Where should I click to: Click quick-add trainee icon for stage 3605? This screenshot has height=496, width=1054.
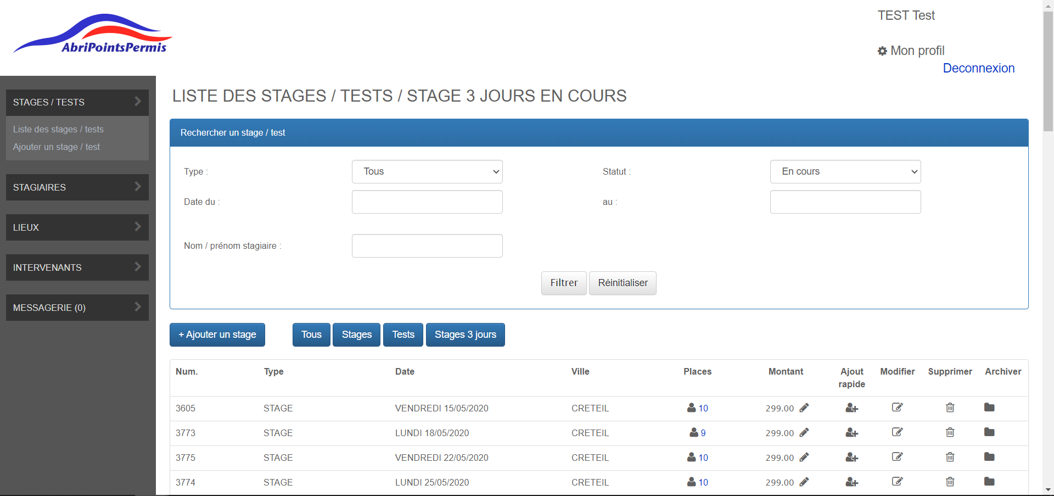[x=851, y=408]
